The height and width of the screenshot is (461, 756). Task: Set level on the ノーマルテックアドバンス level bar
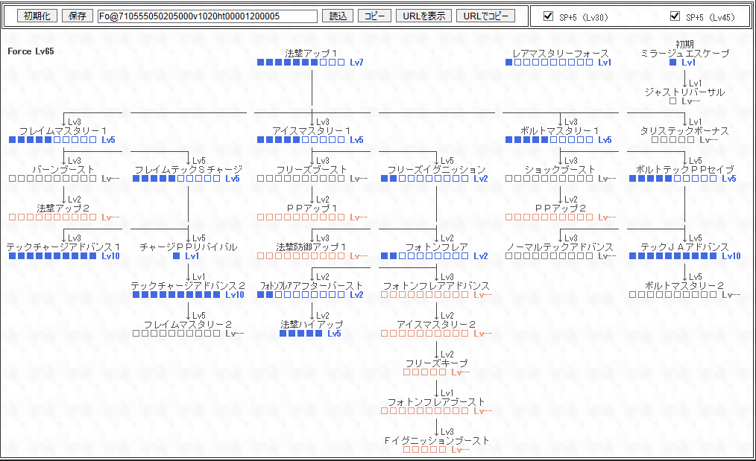pyautogui.click(x=549, y=255)
